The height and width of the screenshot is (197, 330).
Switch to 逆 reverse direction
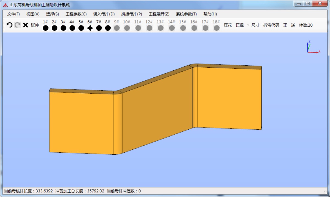click(293, 25)
